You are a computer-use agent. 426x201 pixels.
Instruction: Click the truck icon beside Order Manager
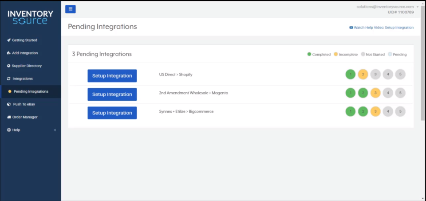[9, 117]
